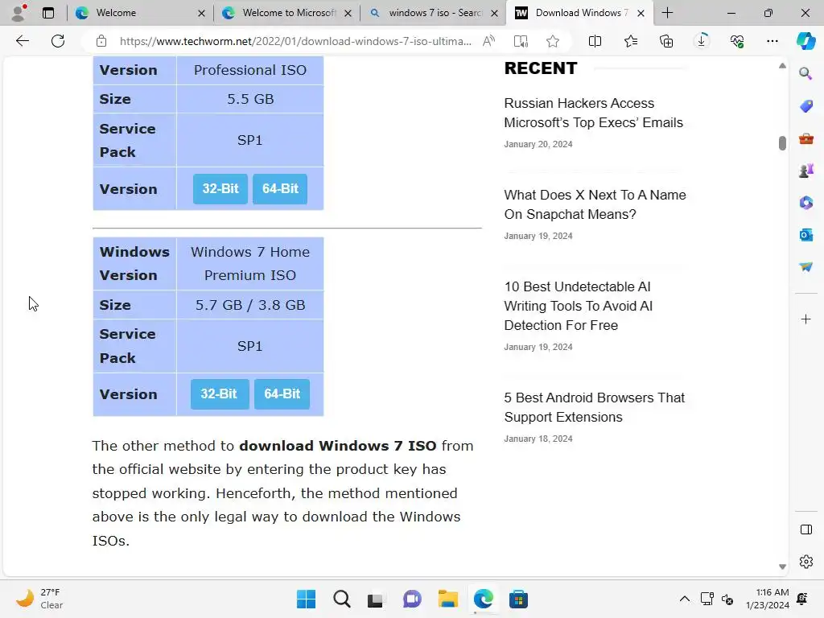Open What Does X Next To Name article
Image resolution: width=824 pixels, height=618 pixels.
[595, 204]
